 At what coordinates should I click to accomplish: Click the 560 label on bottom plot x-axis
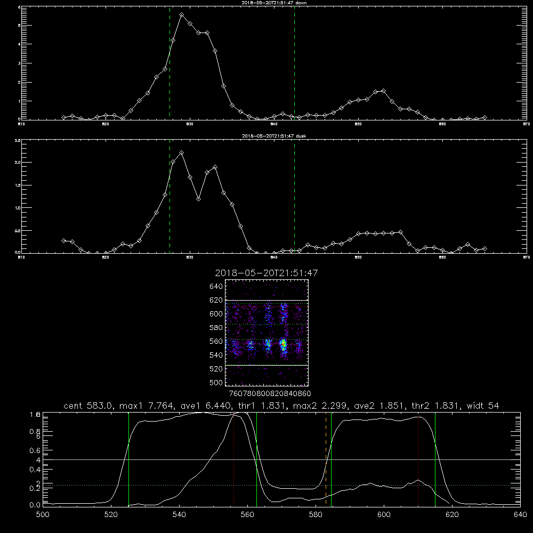click(247, 515)
